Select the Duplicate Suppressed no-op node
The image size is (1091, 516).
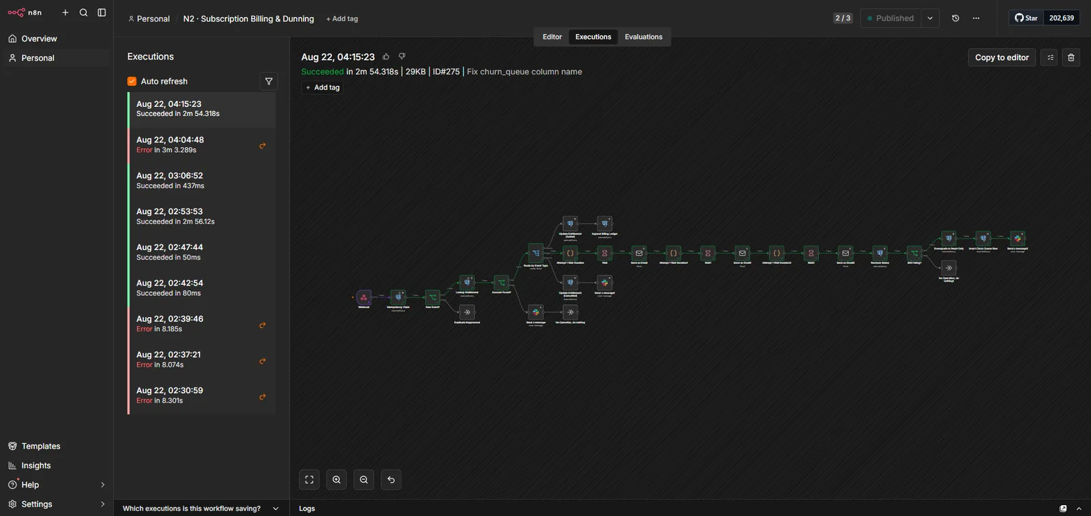[x=467, y=312]
